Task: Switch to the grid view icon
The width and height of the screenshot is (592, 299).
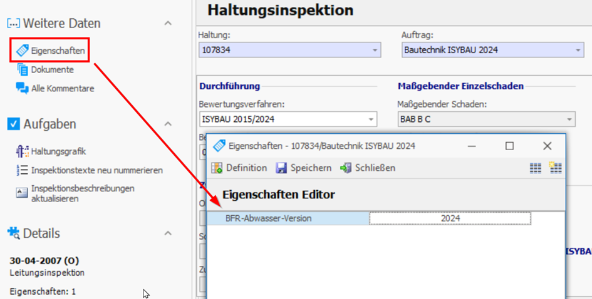Action: (x=535, y=168)
